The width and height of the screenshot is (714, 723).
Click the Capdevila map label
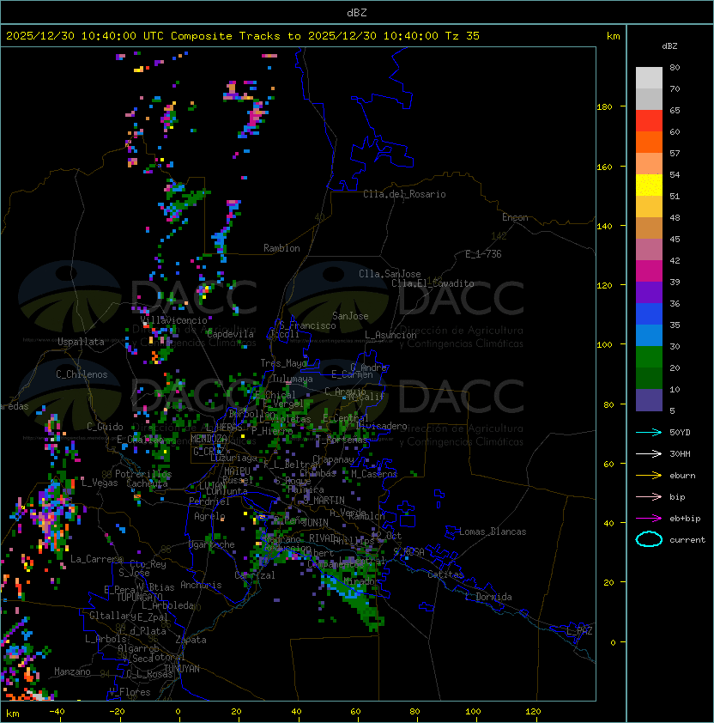pyautogui.click(x=230, y=334)
